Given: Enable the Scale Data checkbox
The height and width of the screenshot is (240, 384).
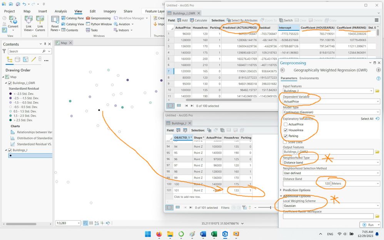Looking at the screenshot, I should coord(285,142).
